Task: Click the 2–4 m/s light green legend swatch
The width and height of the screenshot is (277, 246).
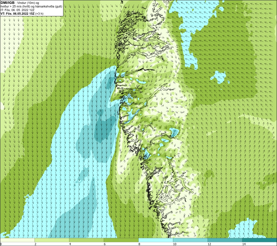Action: click(52, 240)
